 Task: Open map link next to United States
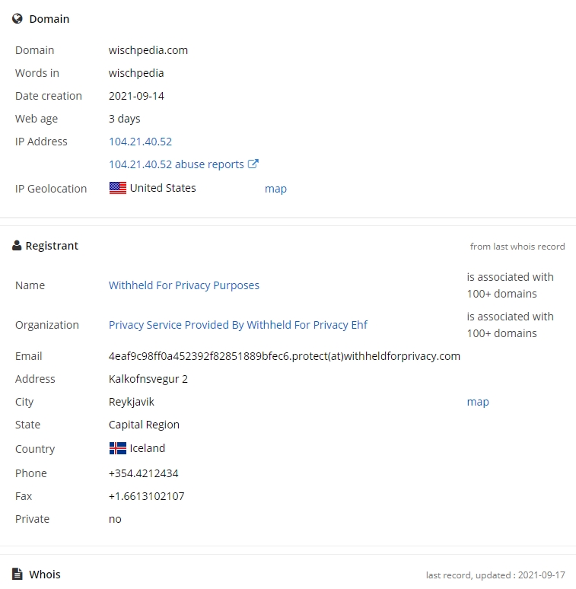[275, 189]
